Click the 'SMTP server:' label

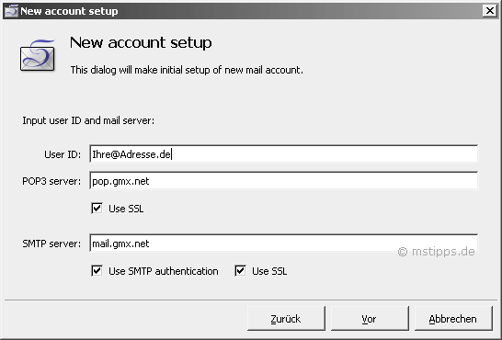(51, 244)
